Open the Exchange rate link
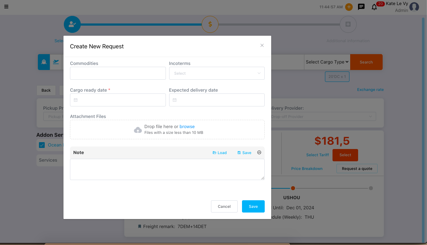427x245 pixels. coord(370,89)
